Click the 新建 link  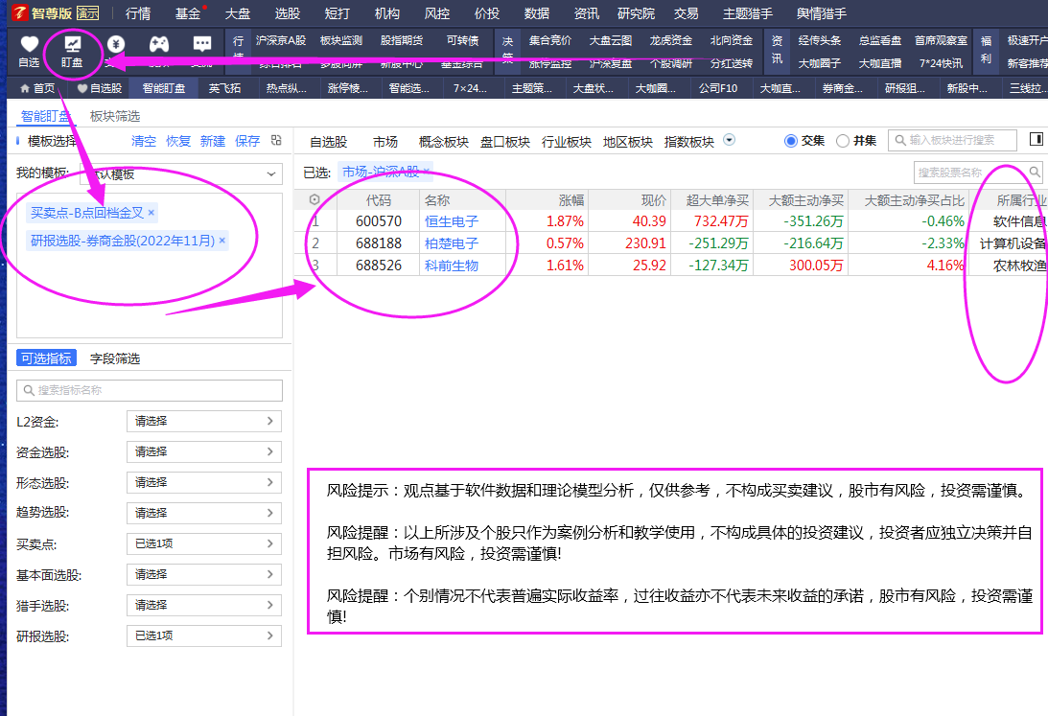[x=213, y=141]
